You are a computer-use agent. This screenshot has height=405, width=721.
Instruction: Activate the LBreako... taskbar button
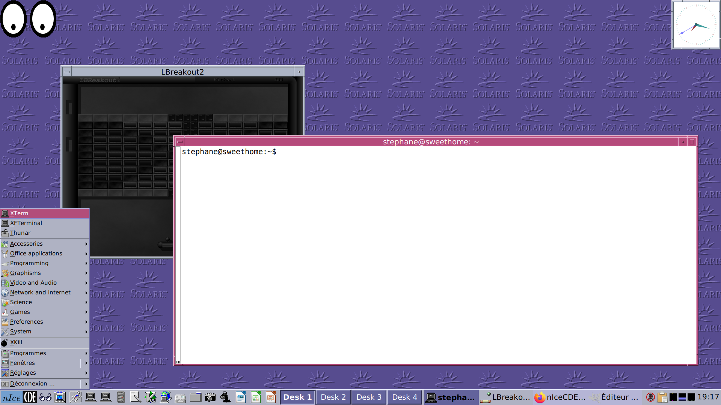click(505, 397)
